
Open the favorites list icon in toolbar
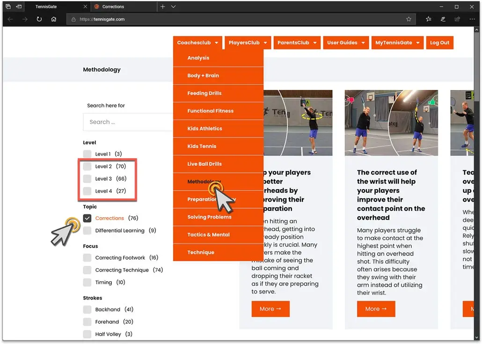tap(429, 19)
